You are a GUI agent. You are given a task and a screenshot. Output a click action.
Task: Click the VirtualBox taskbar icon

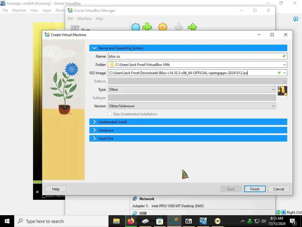click(174, 221)
